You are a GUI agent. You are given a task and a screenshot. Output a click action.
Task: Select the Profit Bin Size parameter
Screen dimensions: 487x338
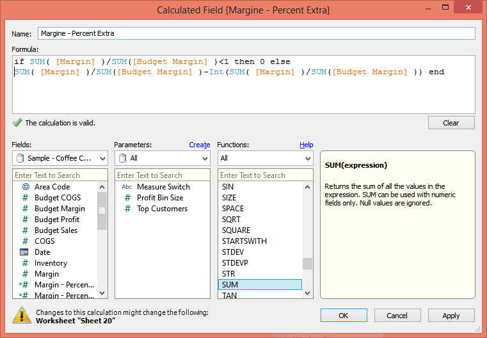[x=160, y=198]
